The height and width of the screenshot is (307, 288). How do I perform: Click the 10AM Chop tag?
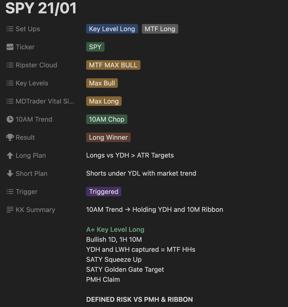click(x=107, y=119)
